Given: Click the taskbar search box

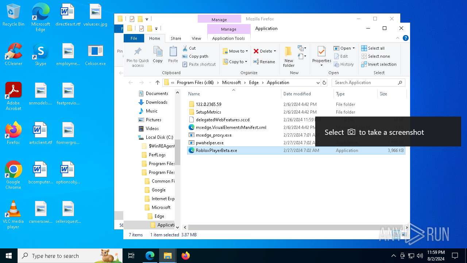Looking at the screenshot, I should (x=70, y=256).
